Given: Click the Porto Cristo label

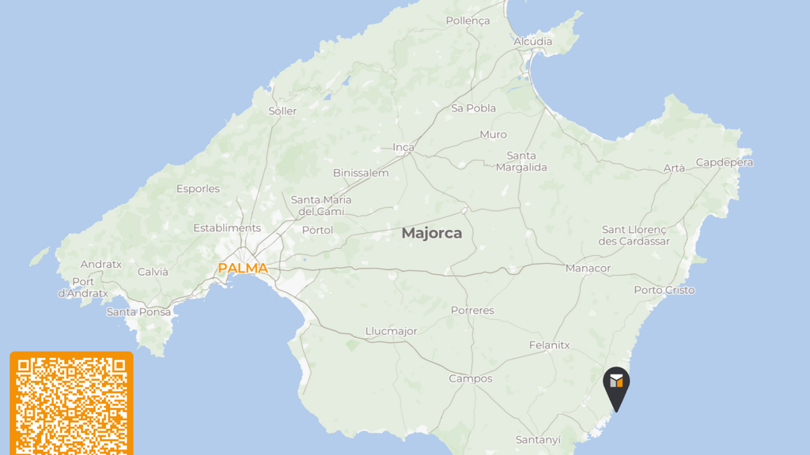Looking at the screenshot, I should [664, 290].
